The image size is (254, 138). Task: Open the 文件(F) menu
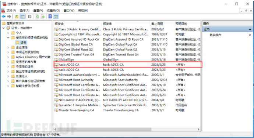coord(11,11)
